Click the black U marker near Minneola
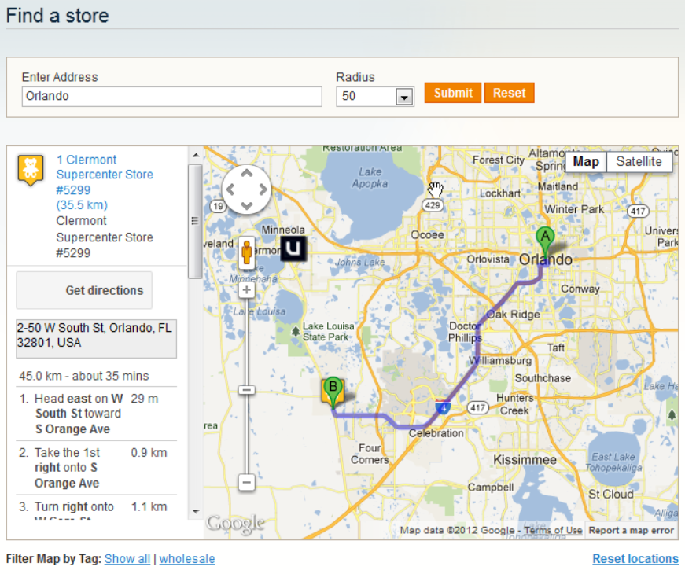Viewport: 685px width, 574px height. tap(293, 248)
